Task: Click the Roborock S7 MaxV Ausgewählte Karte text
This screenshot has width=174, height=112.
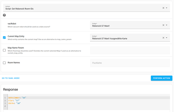Action: (109, 39)
